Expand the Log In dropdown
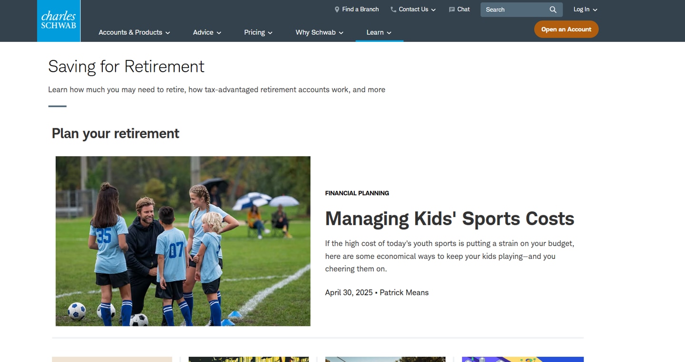 tap(585, 10)
